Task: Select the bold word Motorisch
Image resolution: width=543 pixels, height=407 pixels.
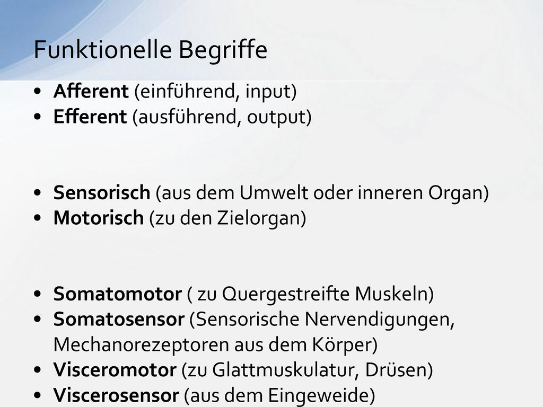Action: coord(98,218)
